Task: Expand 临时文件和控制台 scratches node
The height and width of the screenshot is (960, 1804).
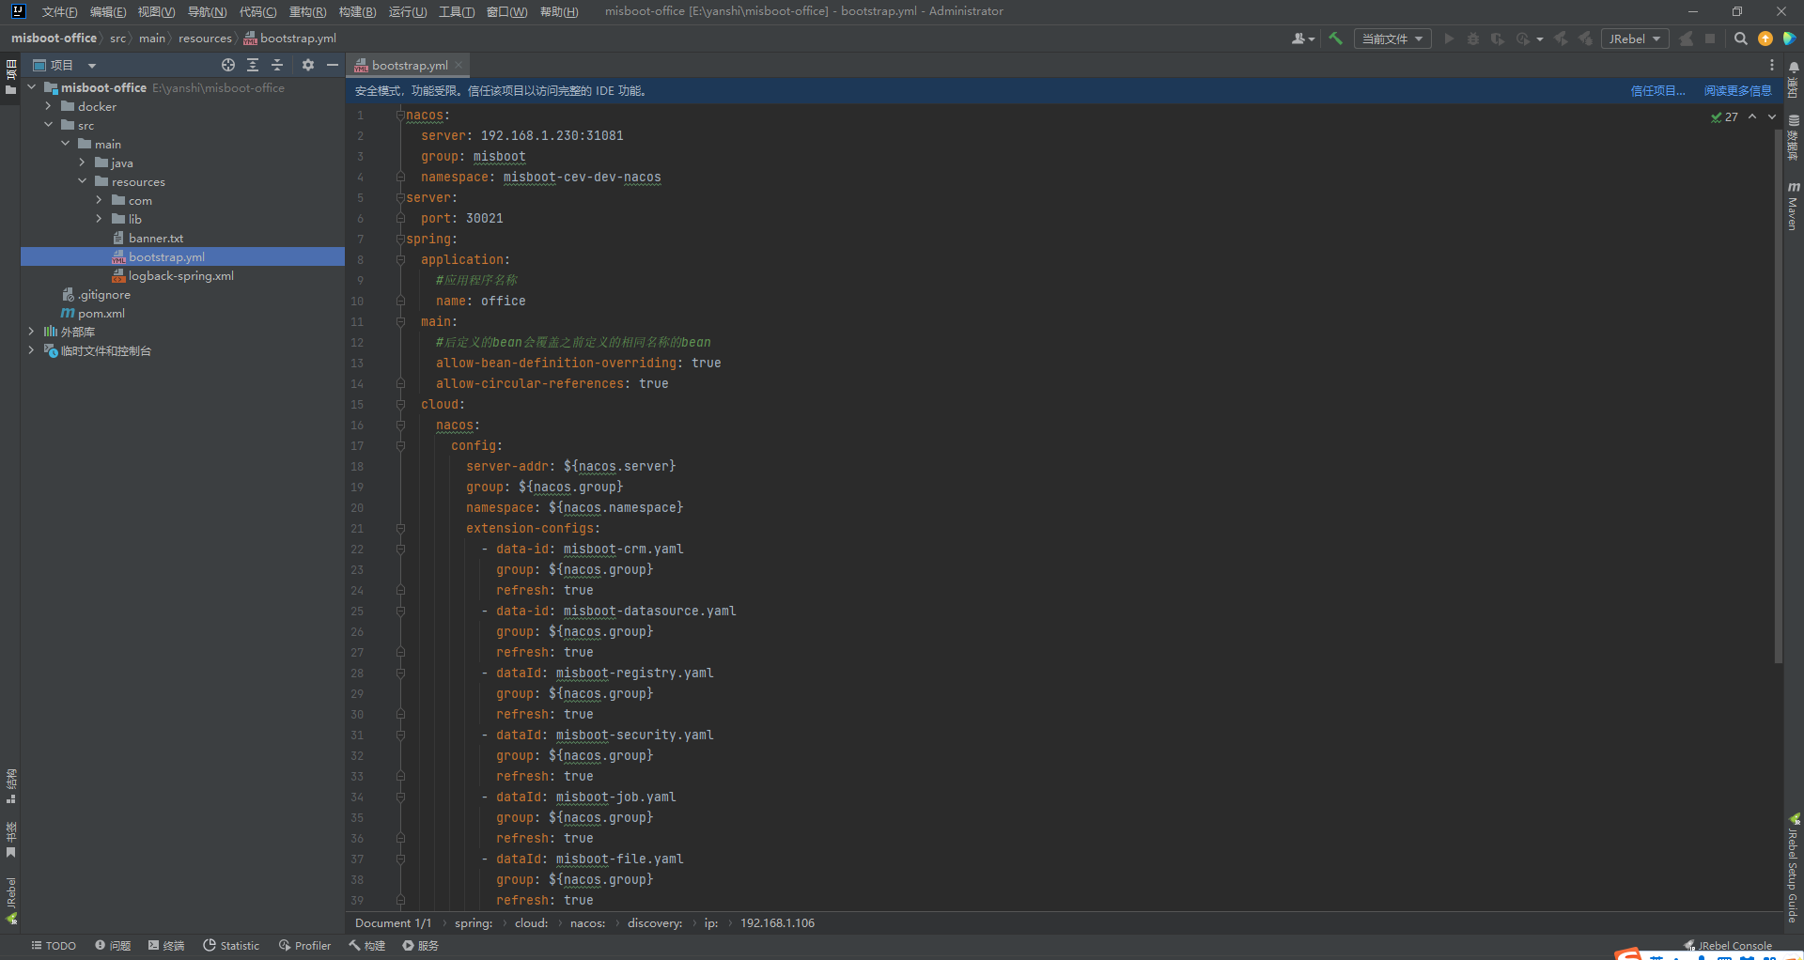Action: [31, 350]
